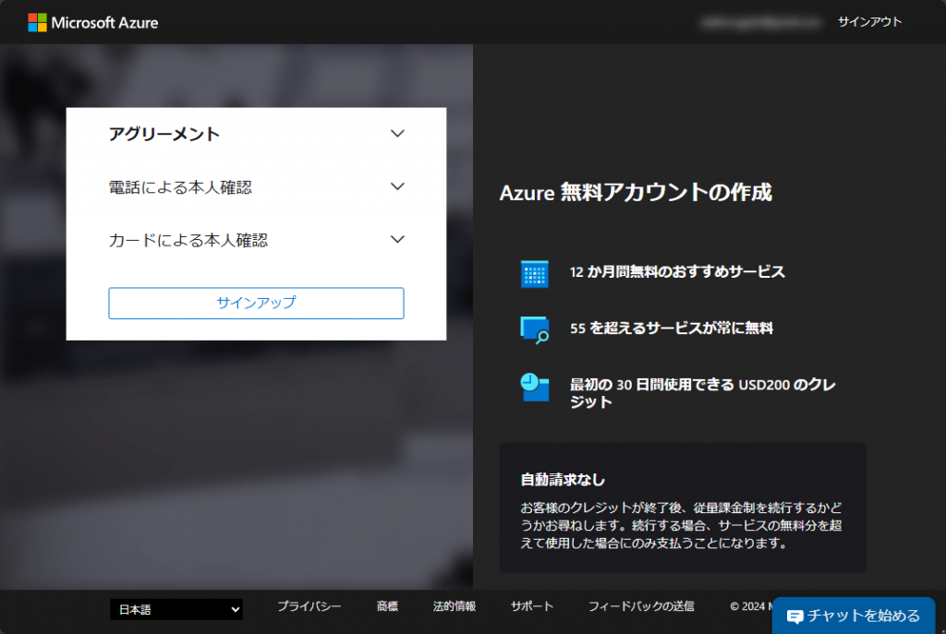Click the Azure 無料アカウントの作成 heading

(x=636, y=192)
